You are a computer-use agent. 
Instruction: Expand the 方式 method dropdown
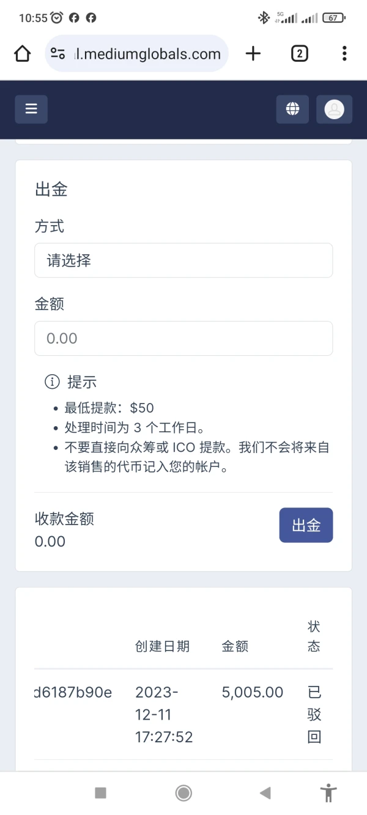tap(183, 260)
